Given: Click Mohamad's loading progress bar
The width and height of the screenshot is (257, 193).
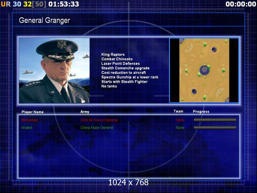Looking at the screenshot, I should pos(215,120).
